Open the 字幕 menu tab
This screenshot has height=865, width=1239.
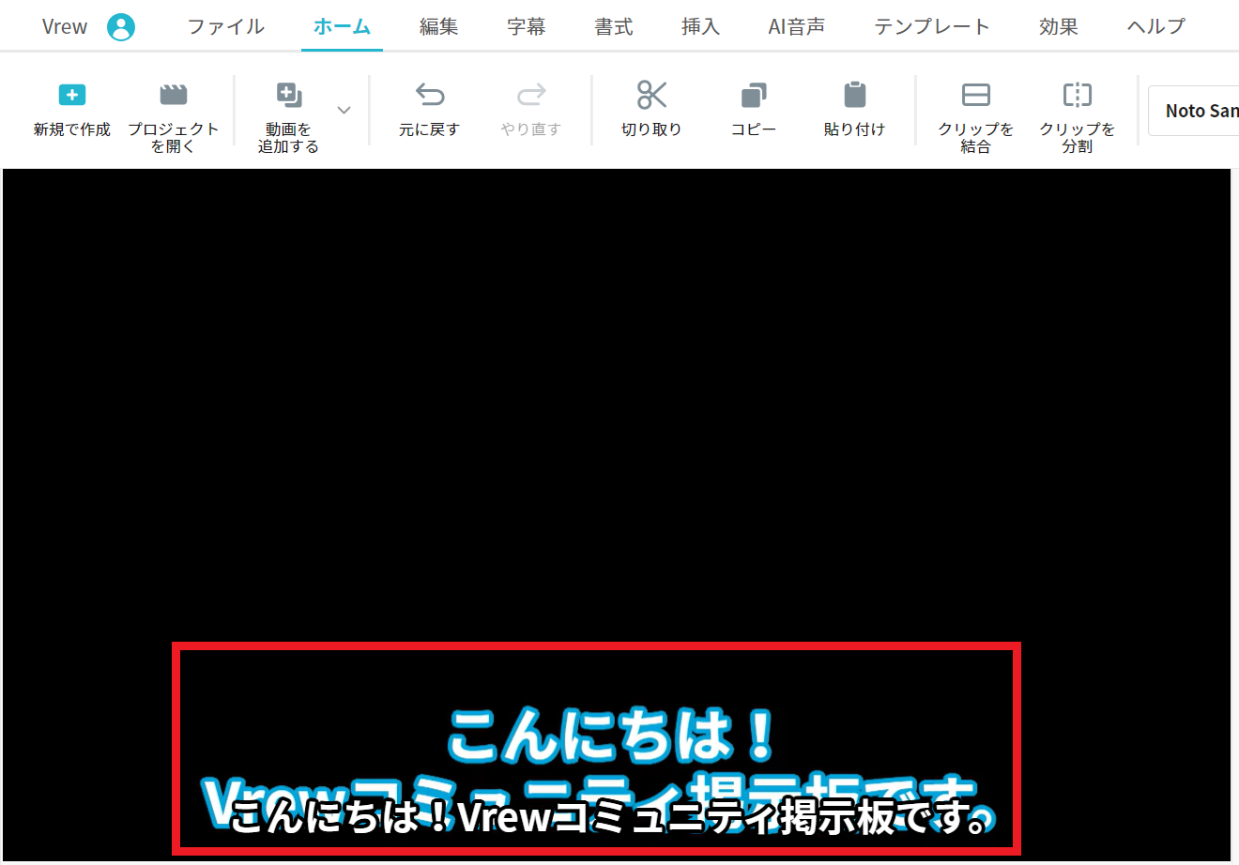tap(527, 26)
